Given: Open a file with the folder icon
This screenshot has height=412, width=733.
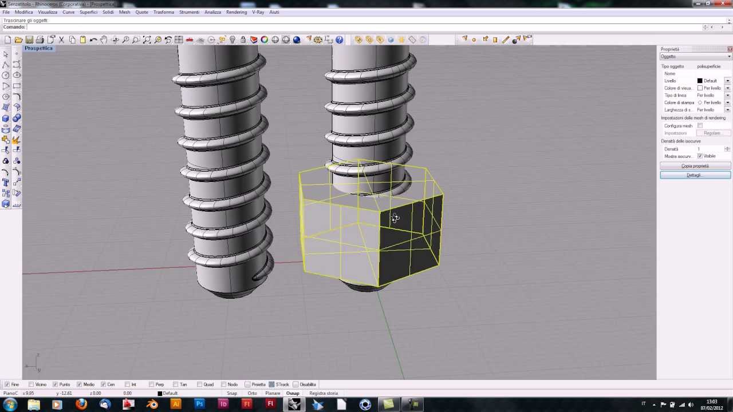Looking at the screenshot, I should pos(19,40).
